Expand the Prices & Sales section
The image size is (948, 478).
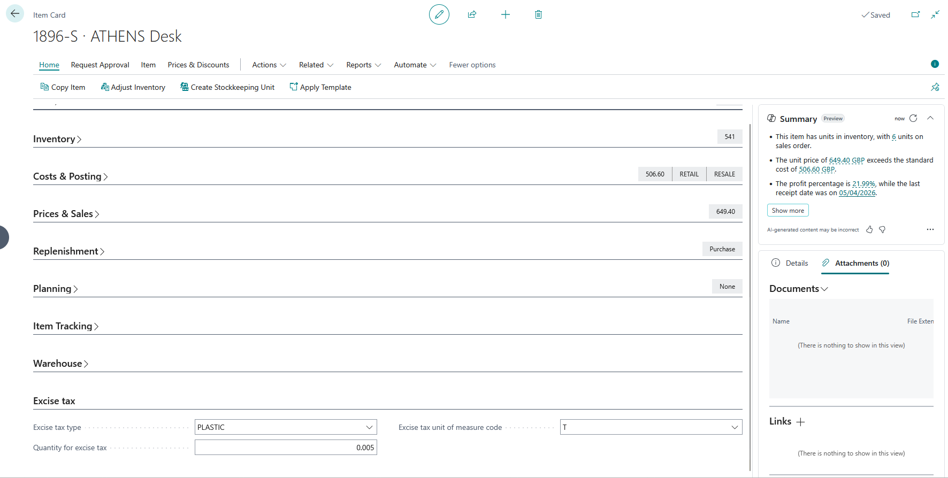(x=66, y=214)
